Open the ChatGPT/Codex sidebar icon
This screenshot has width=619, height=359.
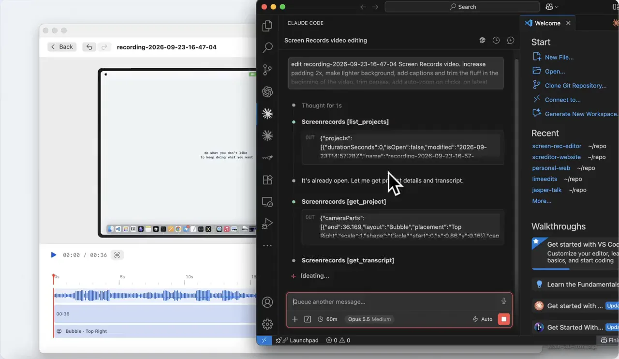[x=267, y=92]
